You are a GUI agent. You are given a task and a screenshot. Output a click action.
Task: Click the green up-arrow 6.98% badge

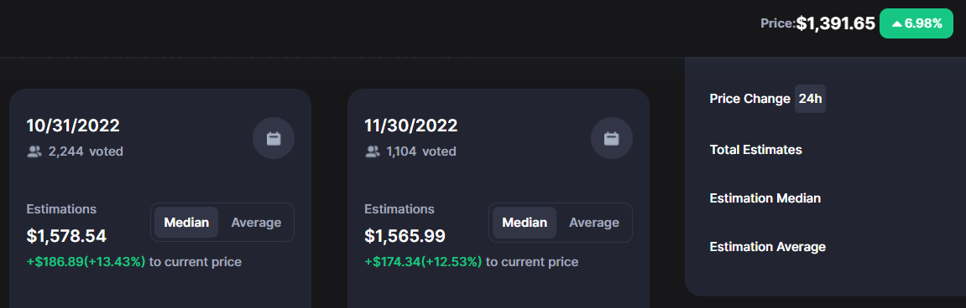click(x=916, y=24)
